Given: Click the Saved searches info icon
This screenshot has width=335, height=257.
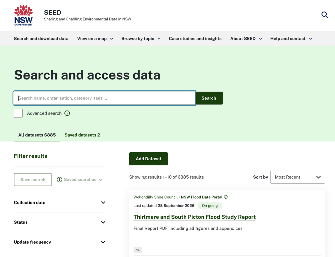Looking at the screenshot, I should (x=59, y=180).
